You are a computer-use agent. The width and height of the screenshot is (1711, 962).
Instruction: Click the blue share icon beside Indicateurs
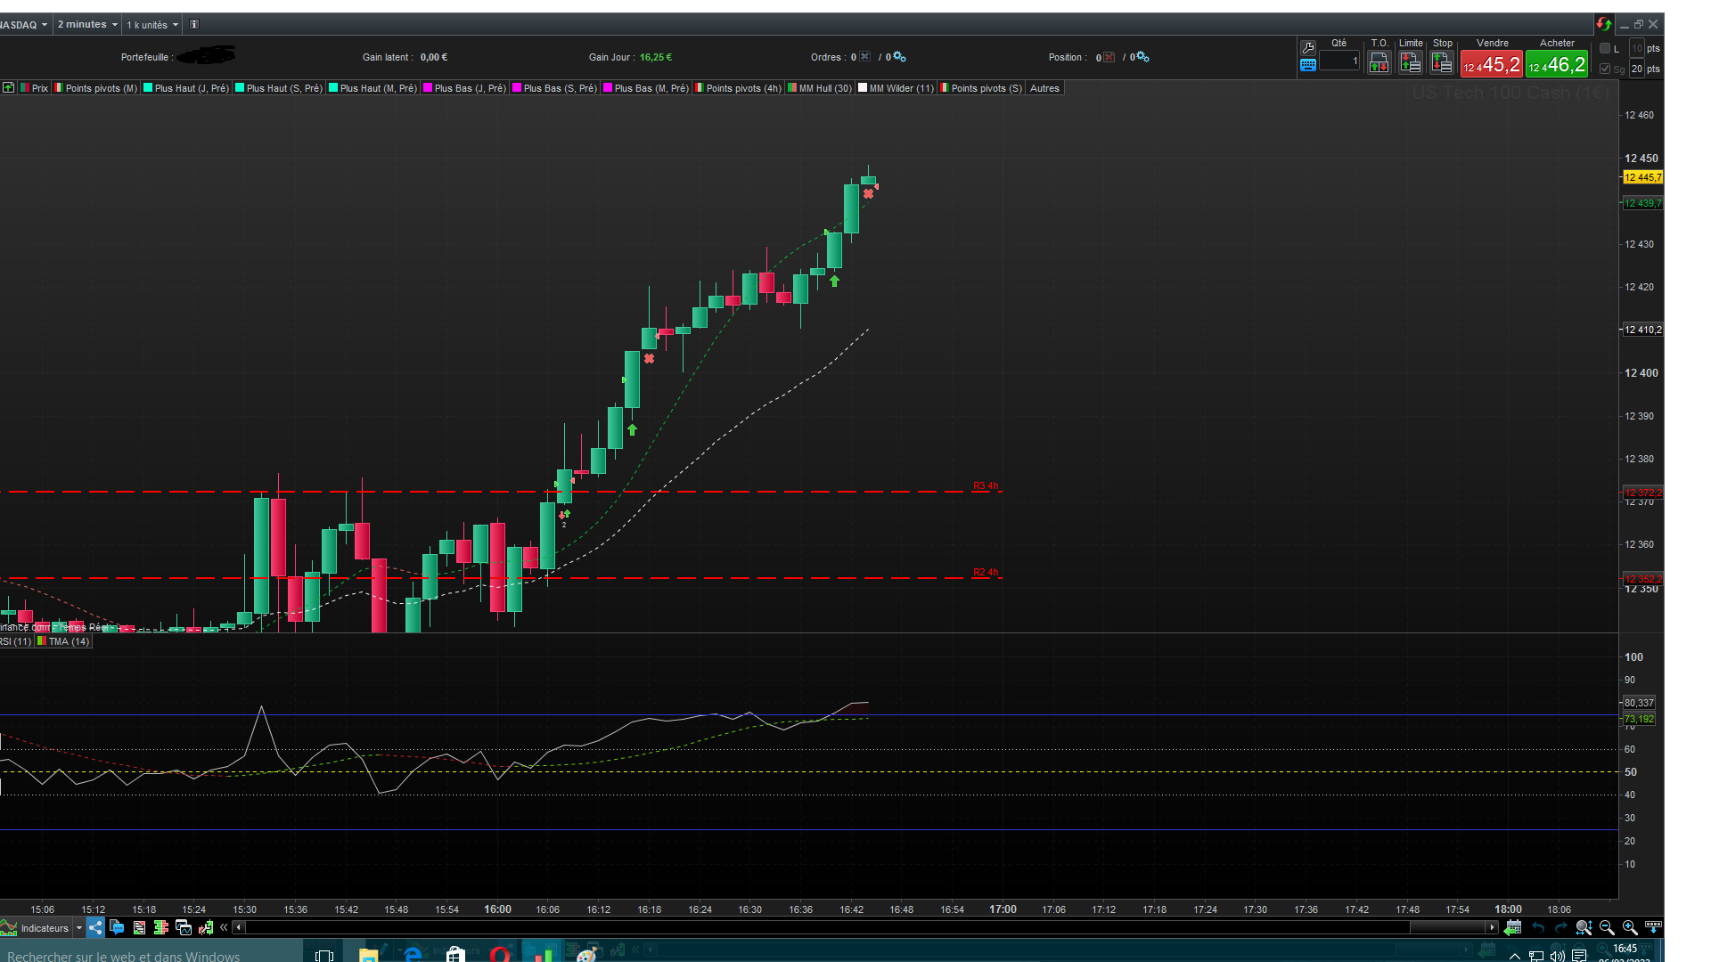[95, 927]
